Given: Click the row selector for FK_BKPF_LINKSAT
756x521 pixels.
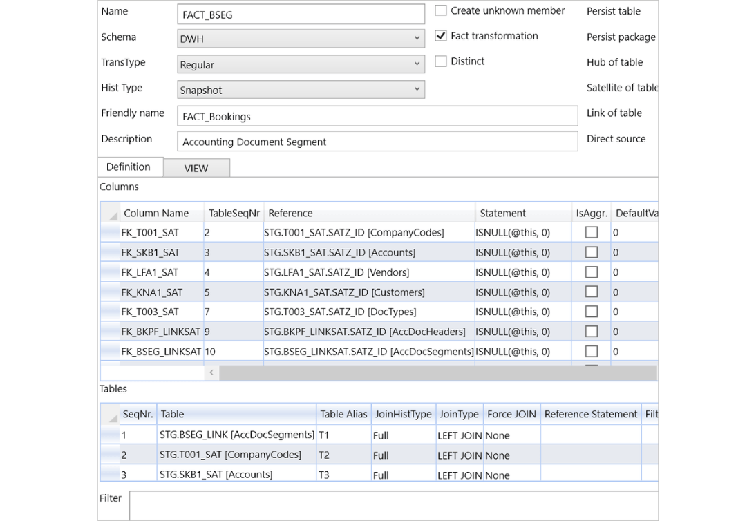Looking at the screenshot, I should 109,331.
